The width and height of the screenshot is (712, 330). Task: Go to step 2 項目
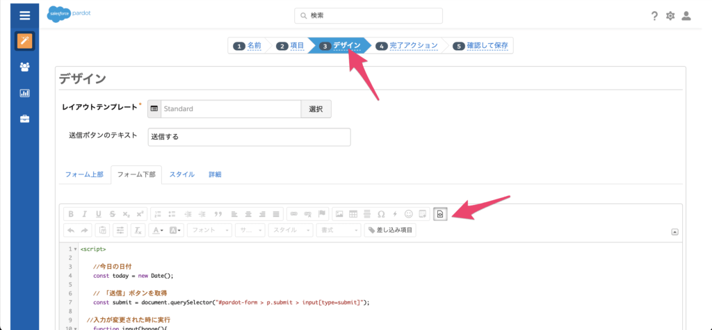[x=291, y=46]
